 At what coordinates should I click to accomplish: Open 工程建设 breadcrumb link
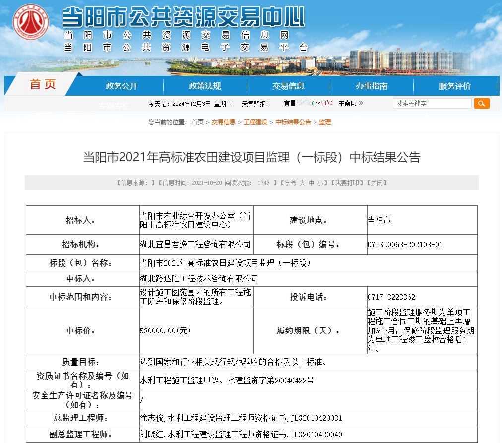(x=255, y=122)
